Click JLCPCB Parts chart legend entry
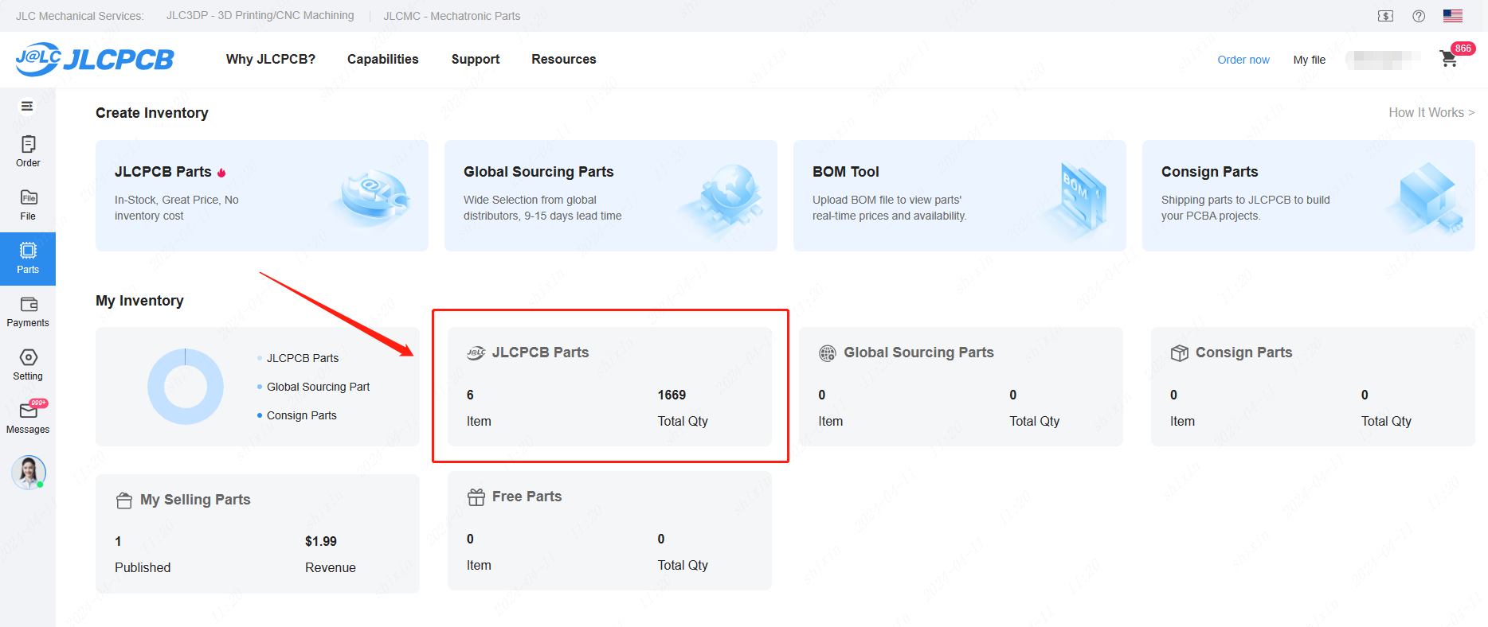The image size is (1488, 627). 298,358
